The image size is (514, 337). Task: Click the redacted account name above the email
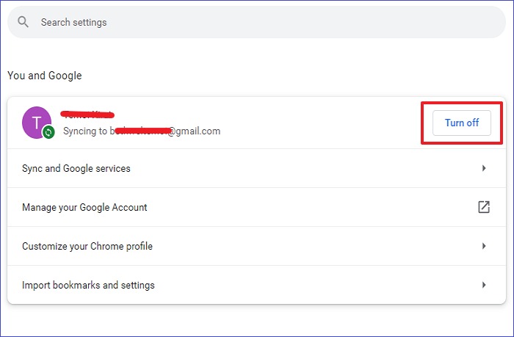[x=88, y=115]
